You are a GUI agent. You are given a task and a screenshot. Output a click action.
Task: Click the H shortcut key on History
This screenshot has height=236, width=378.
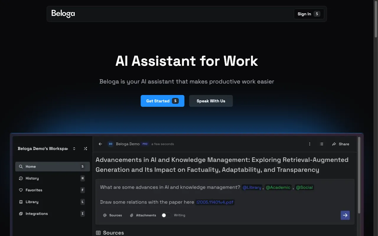tap(82, 178)
